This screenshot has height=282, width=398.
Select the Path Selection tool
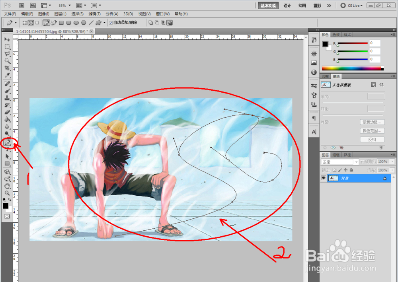(7, 156)
